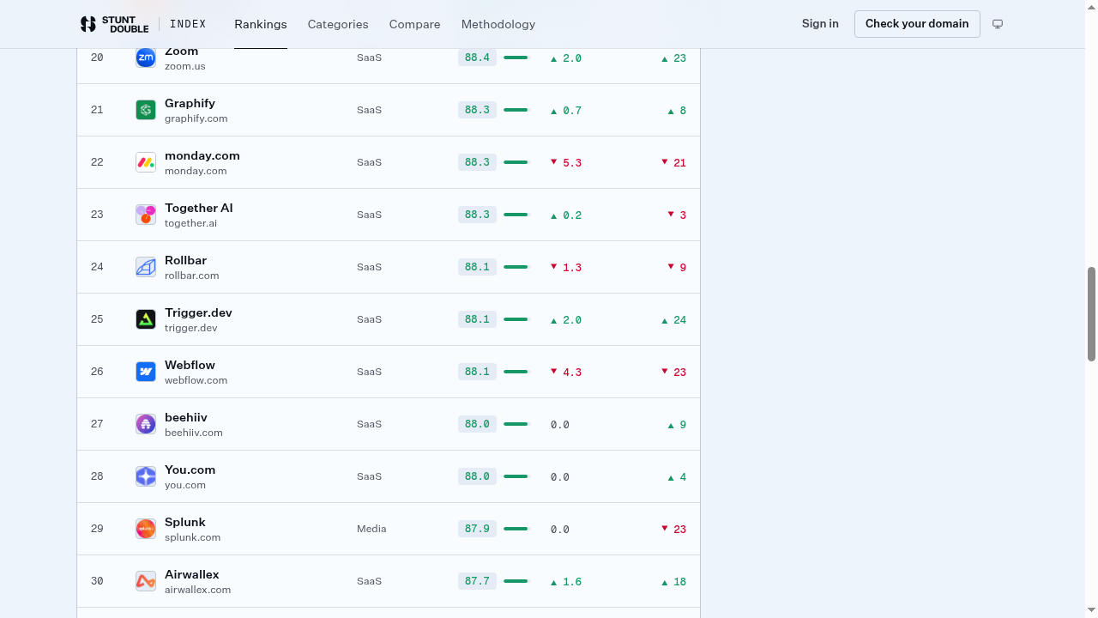
Task: Click the 87.9 score badge for Splunk
Action: tap(477, 529)
